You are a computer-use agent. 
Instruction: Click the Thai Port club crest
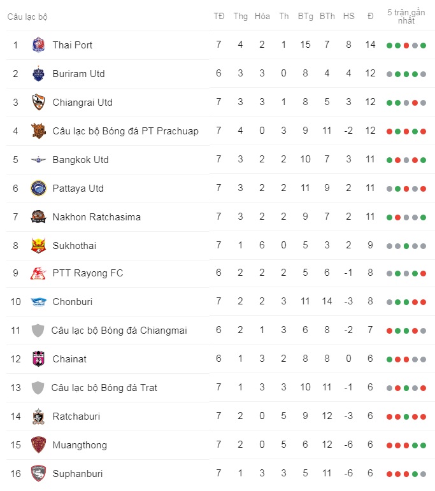(38, 45)
